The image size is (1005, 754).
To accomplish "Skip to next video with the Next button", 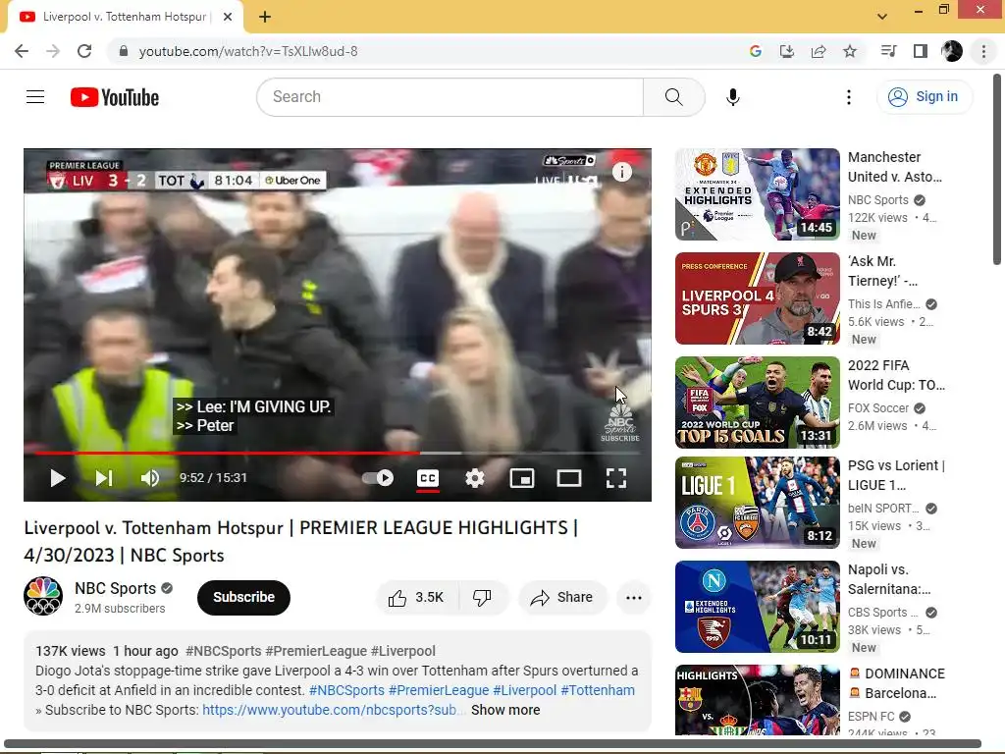I will click(103, 478).
